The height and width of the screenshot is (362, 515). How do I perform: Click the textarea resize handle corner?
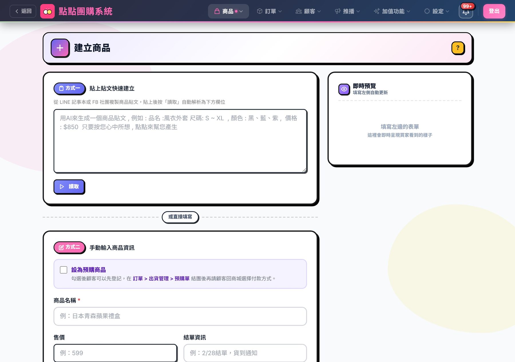coord(304,170)
